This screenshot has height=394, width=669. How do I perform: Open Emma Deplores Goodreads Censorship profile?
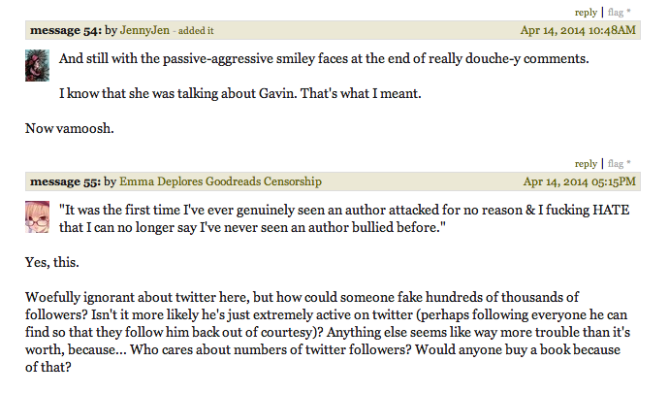tap(220, 181)
